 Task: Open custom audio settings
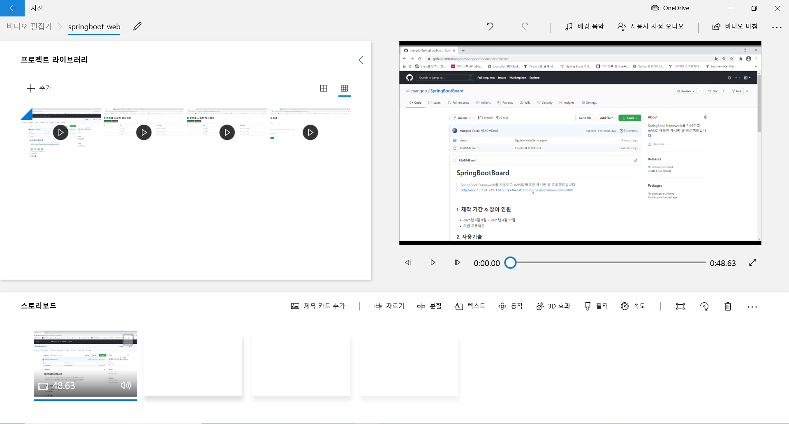pos(650,26)
